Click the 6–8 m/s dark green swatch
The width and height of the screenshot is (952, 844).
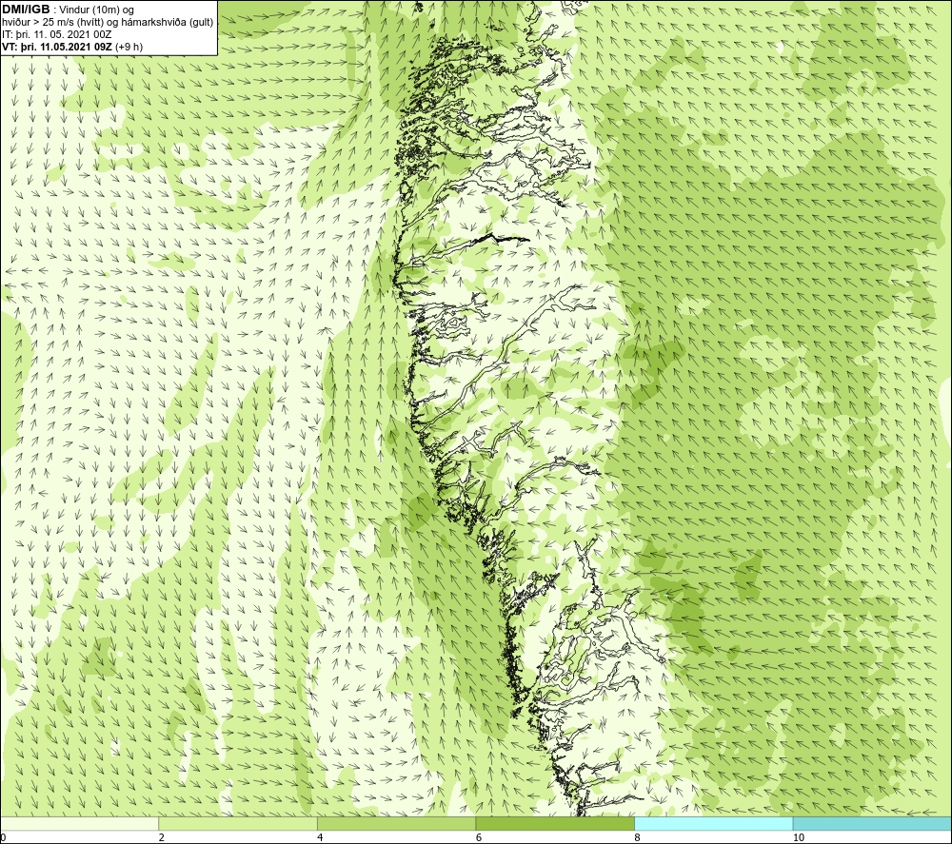[x=555, y=823]
